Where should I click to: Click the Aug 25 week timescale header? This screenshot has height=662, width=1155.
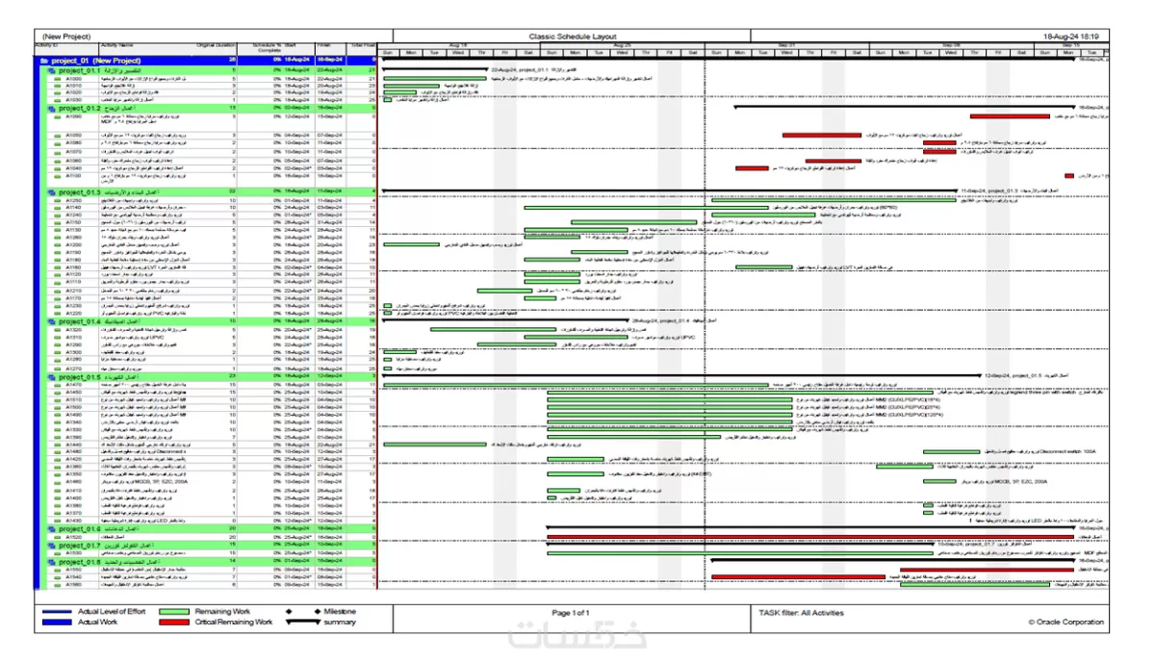click(x=623, y=45)
